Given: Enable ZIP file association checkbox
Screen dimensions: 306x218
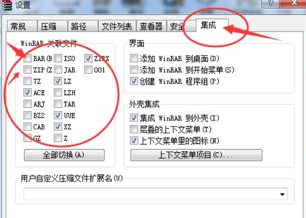Looking at the screenshot, I should click(x=27, y=70).
